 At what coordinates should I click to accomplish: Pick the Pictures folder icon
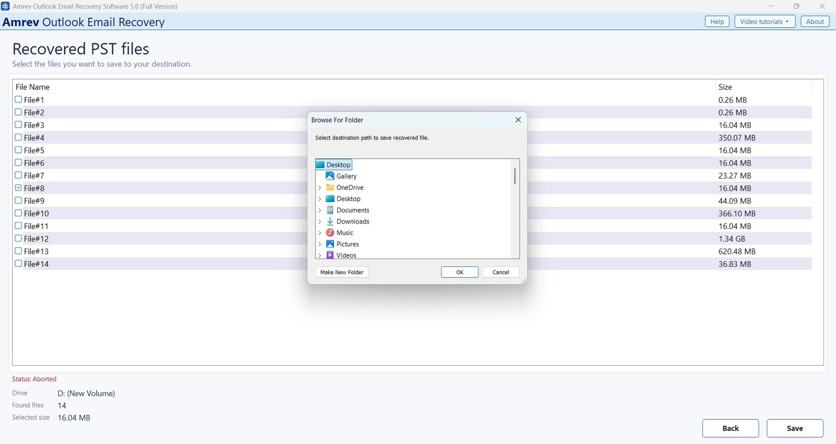pos(330,244)
